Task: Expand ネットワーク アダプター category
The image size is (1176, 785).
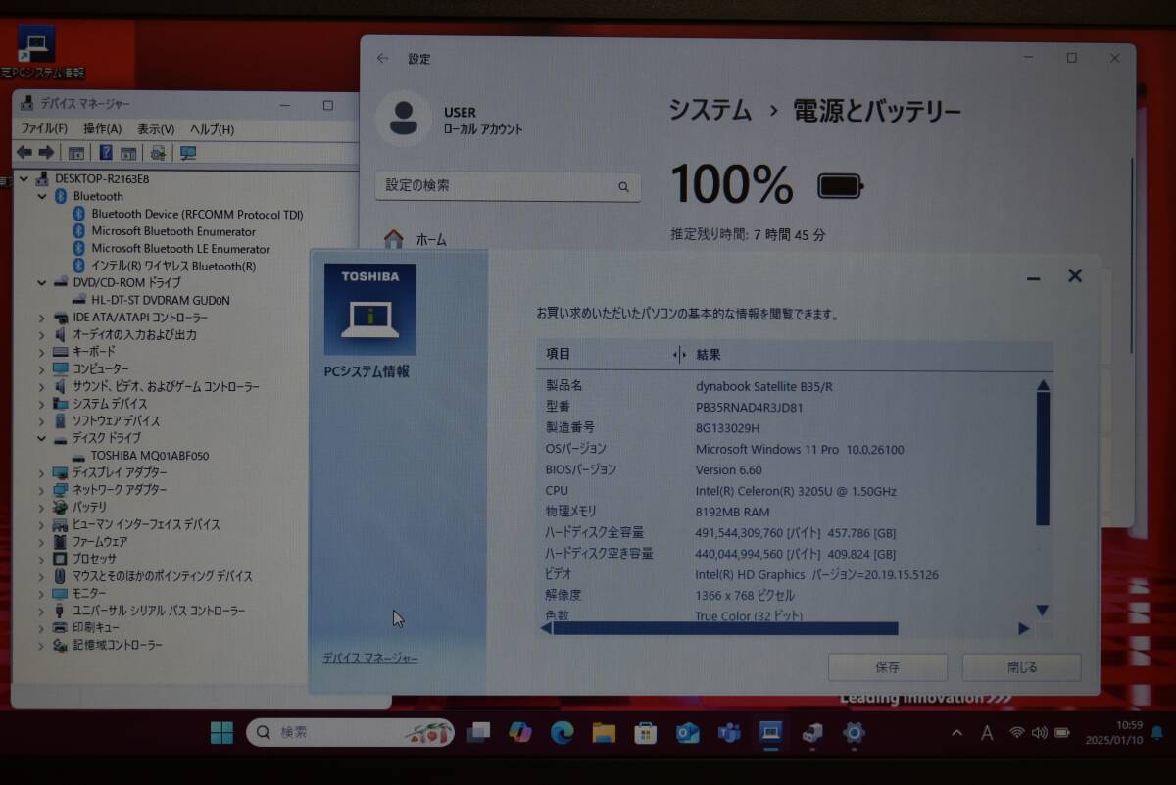Action: click(x=41, y=489)
